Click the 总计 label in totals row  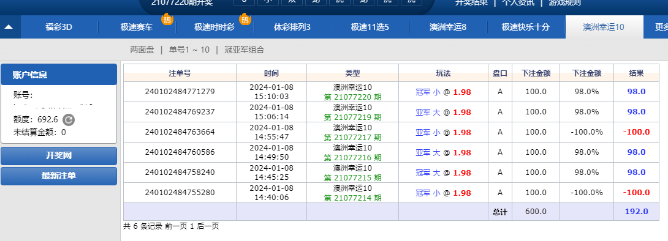tap(500, 212)
